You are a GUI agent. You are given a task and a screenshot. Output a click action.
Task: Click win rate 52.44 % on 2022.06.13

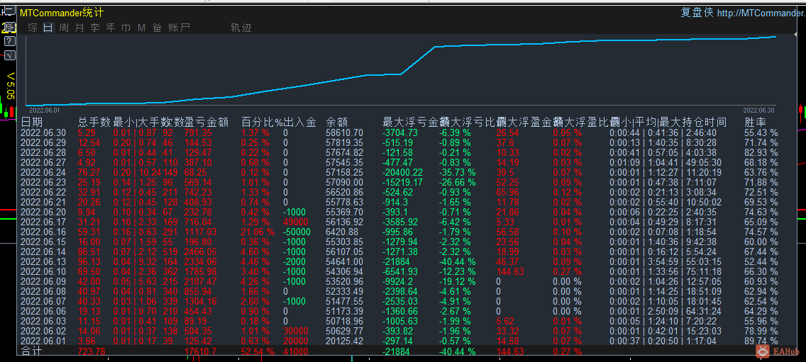coord(761,261)
